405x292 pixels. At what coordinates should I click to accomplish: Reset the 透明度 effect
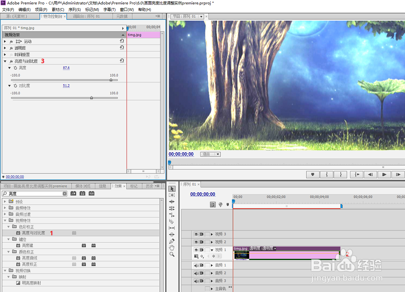[122, 47]
